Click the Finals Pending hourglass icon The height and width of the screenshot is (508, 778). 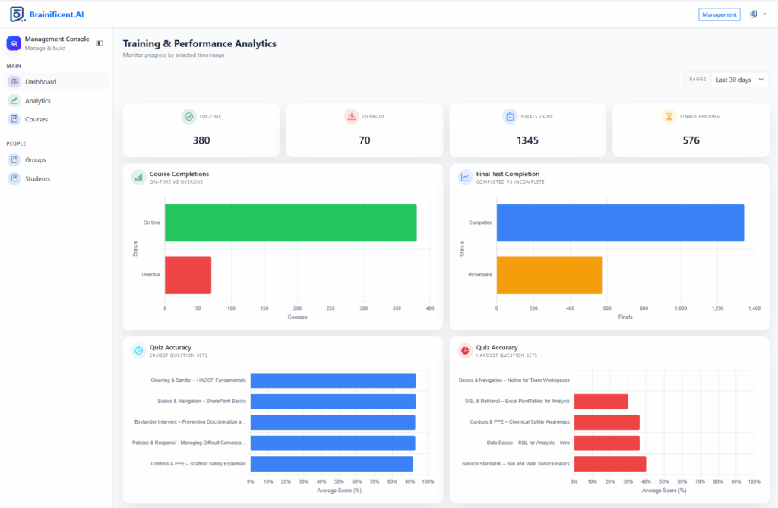pyautogui.click(x=669, y=116)
